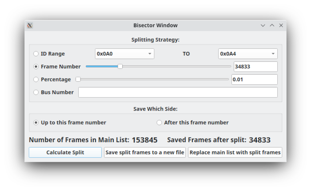Click the Percentage slider handle
311x191 pixels.
(x=78, y=80)
